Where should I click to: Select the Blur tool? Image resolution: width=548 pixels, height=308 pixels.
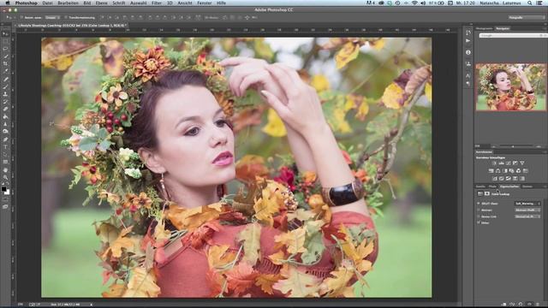point(5,123)
